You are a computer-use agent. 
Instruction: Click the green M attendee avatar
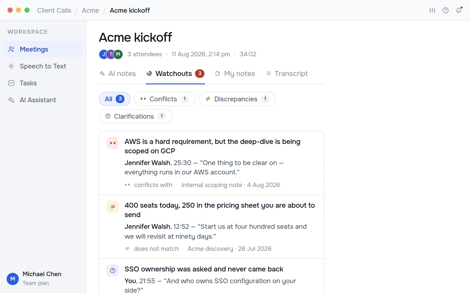[118, 54]
